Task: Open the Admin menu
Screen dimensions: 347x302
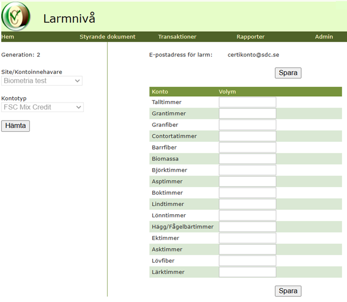Action: [324, 37]
